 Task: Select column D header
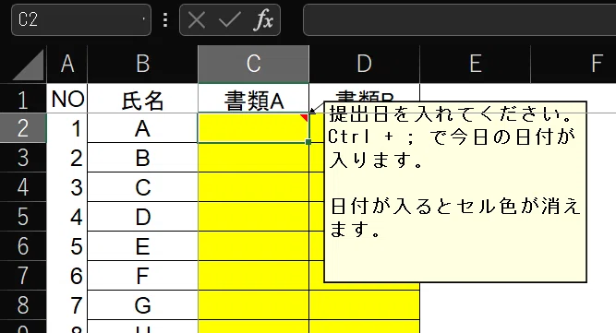(364, 64)
